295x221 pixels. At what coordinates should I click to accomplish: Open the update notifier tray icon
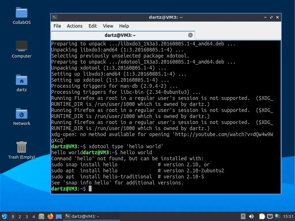point(277,216)
